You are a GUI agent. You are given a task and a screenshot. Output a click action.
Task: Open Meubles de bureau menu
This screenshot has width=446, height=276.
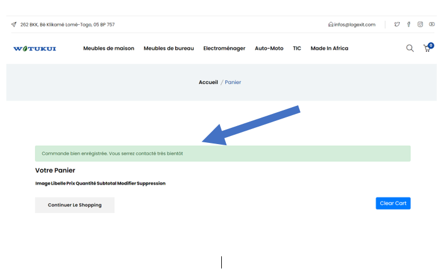[x=169, y=49]
